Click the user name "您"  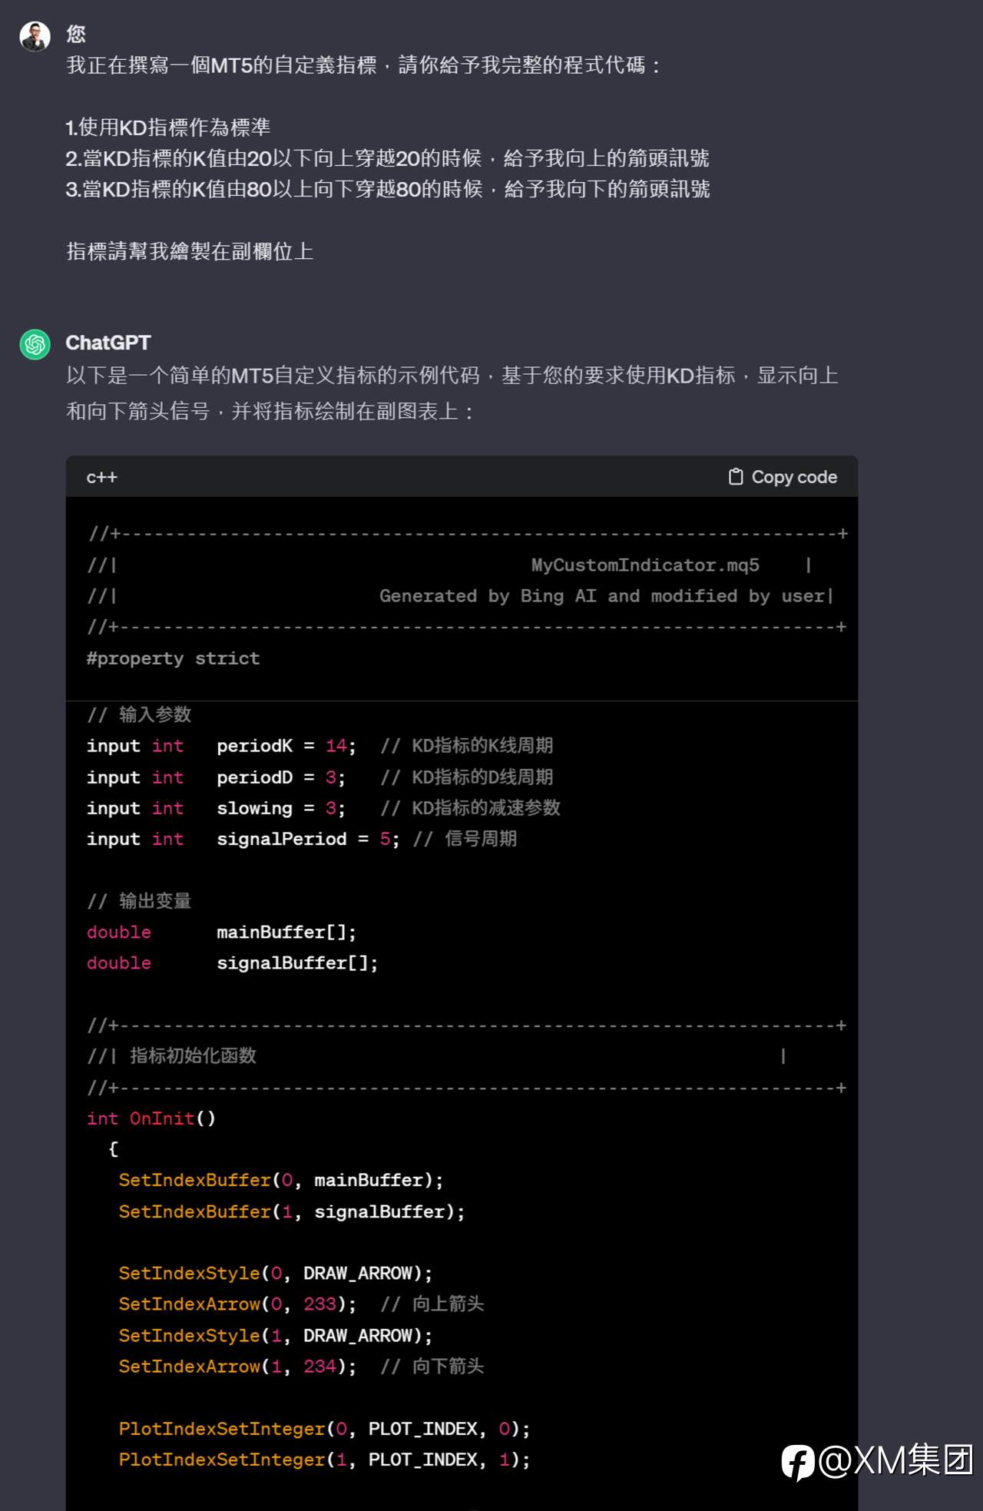75,34
